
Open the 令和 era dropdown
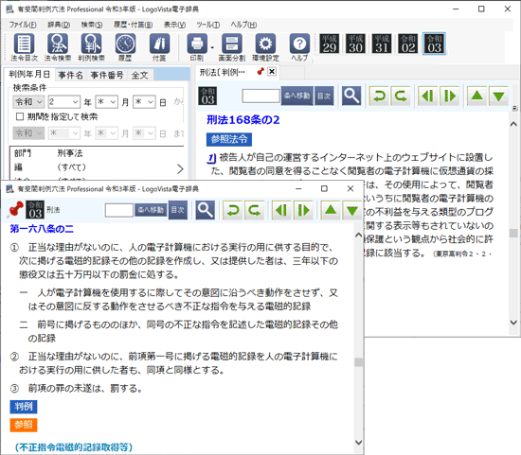pos(28,102)
